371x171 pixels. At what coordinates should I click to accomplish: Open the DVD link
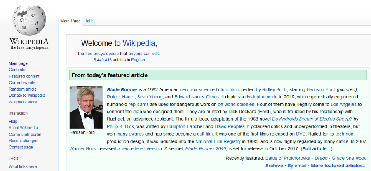click(x=301, y=134)
